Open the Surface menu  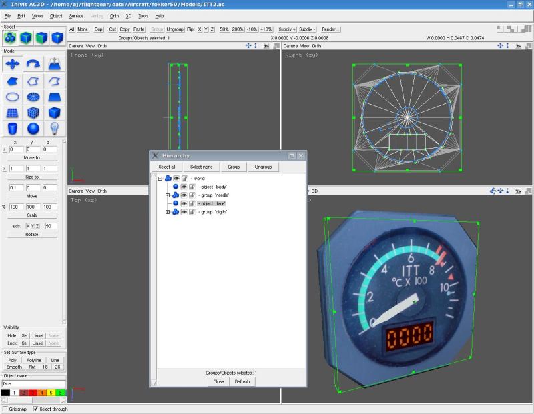tap(76, 16)
